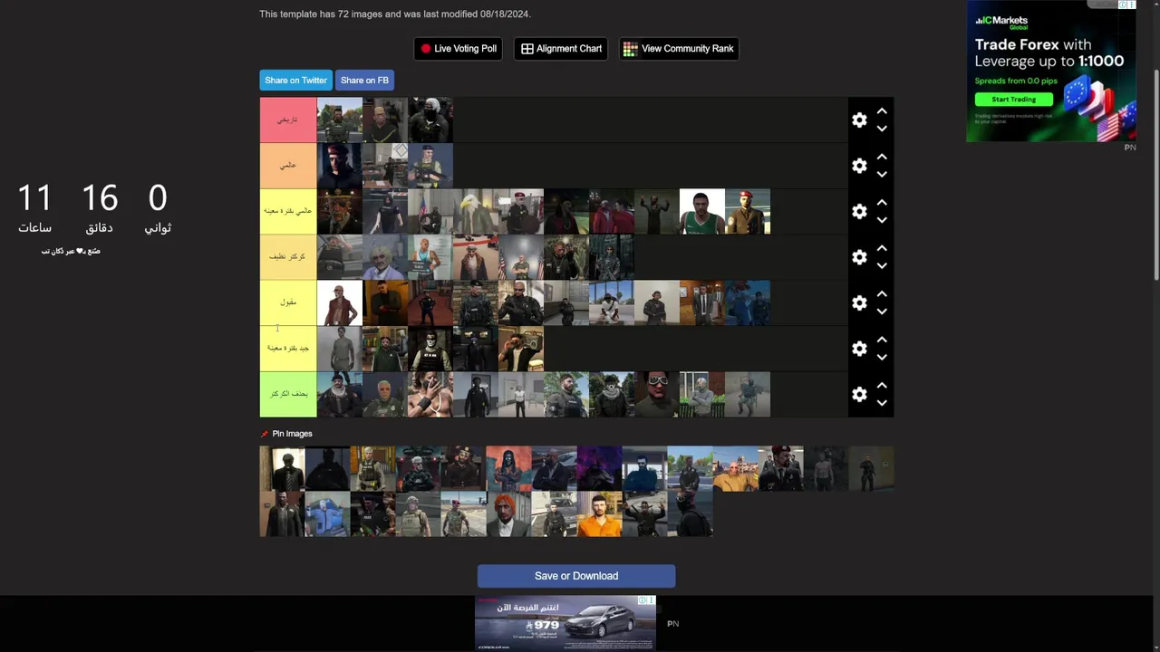Image resolution: width=1160 pixels, height=652 pixels.
Task: Start a Live Voting Poll
Action: pos(458,49)
